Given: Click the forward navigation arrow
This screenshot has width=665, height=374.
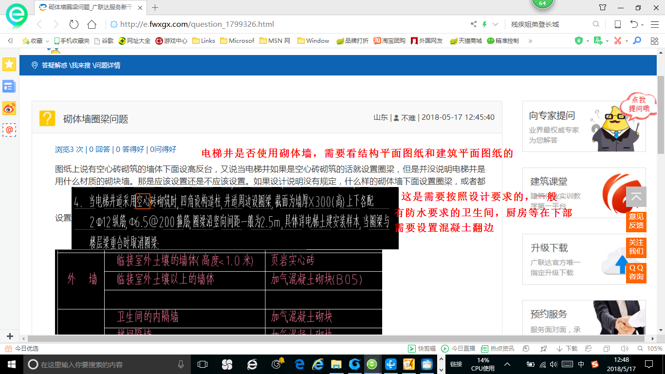Looking at the screenshot, I should (x=56, y=24).
